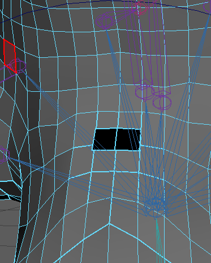Select the purple joint beside the red face
The width and height of the screenshot is (211, 263).
click(x=18, y=65)
